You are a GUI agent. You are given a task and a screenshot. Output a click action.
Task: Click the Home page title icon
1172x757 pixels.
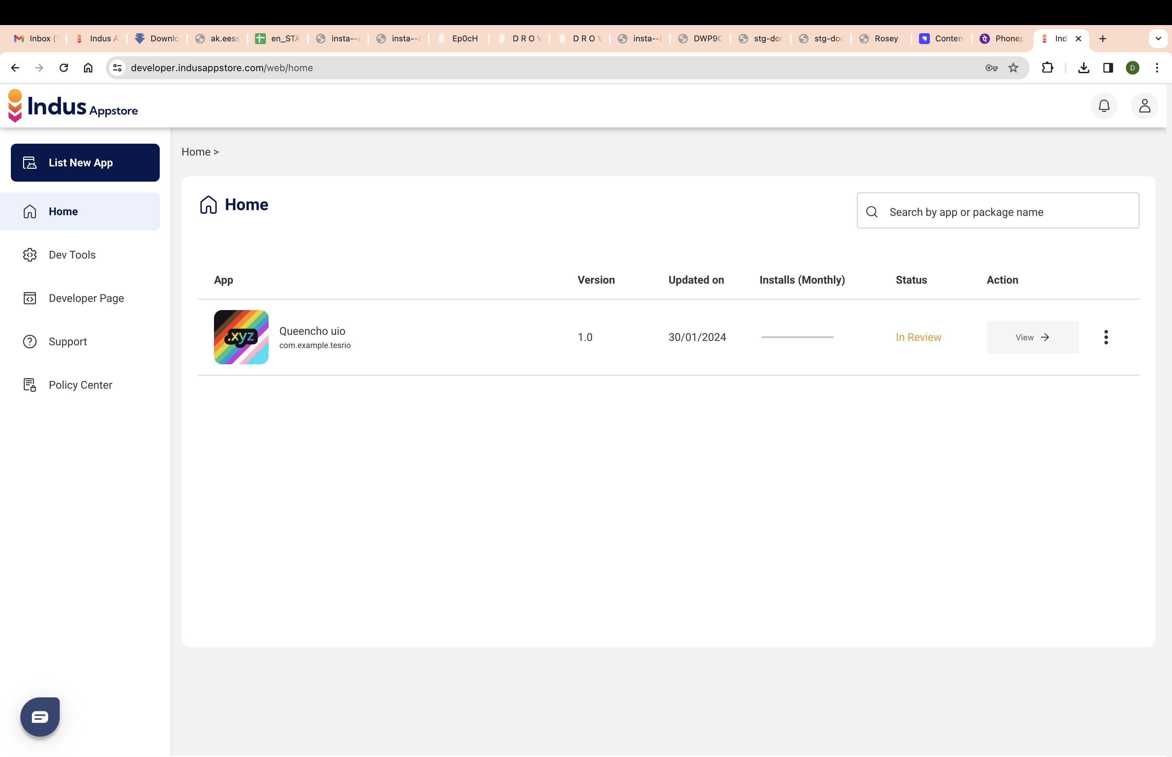coord(208,204)
